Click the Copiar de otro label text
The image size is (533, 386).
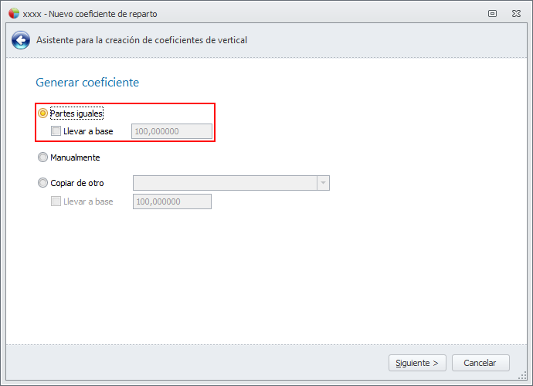tap(77, 183)
